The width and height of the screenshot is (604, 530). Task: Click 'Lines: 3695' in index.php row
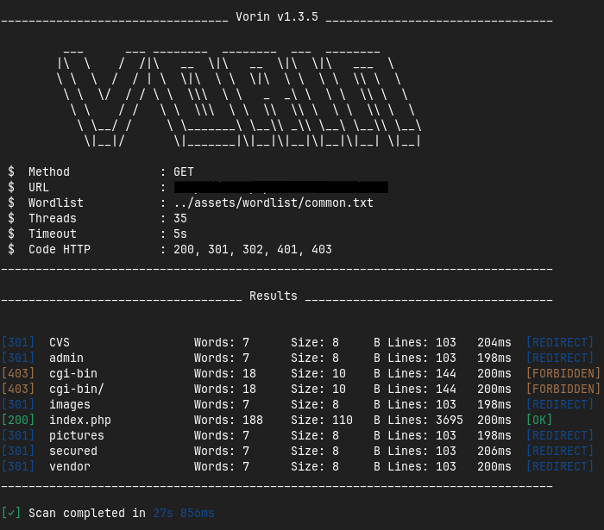pos(425,420)
